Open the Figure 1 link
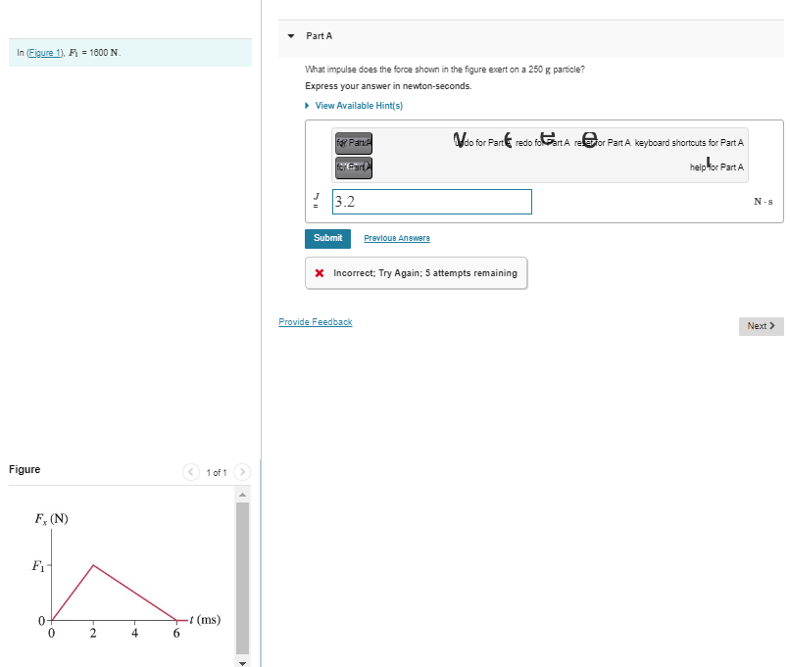The image size is (790, 667). point(45,53)
